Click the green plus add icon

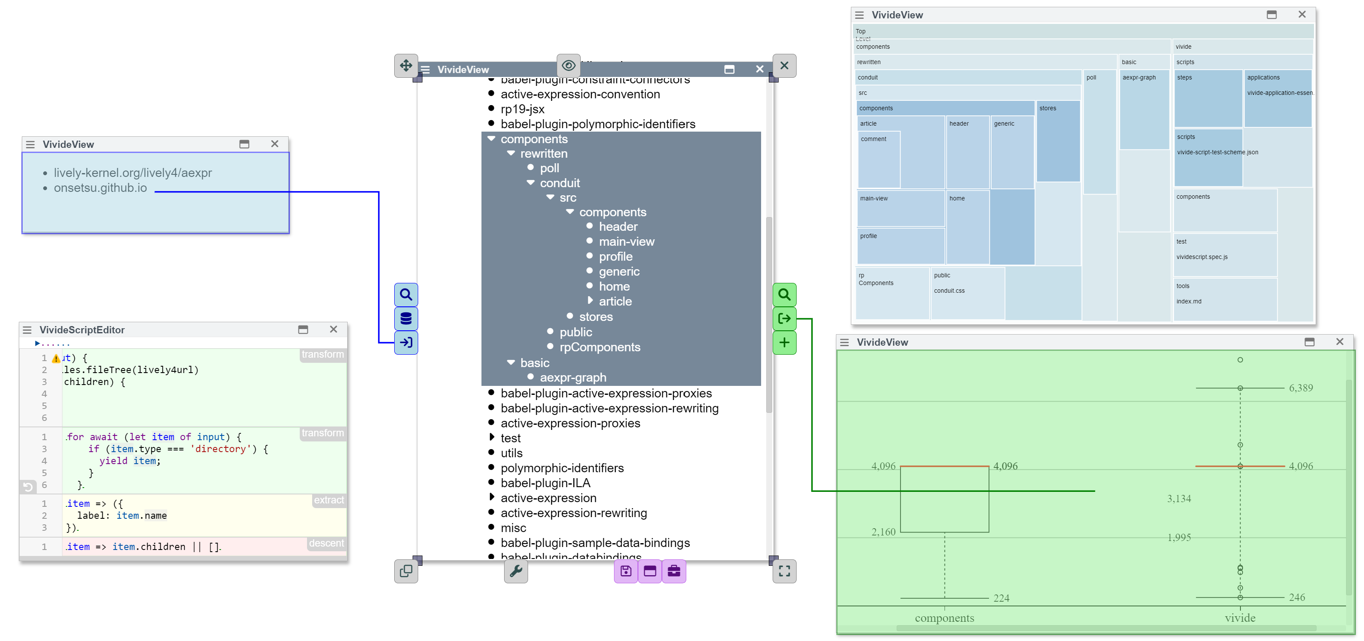pyautogui.click(x=784, y=342)
